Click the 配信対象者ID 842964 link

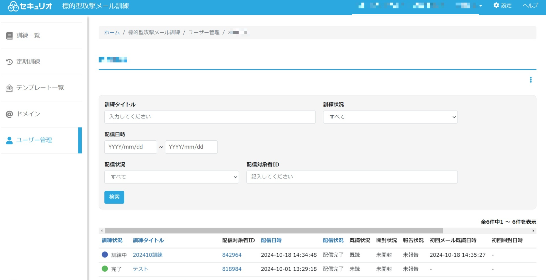[x=232, y=255]
